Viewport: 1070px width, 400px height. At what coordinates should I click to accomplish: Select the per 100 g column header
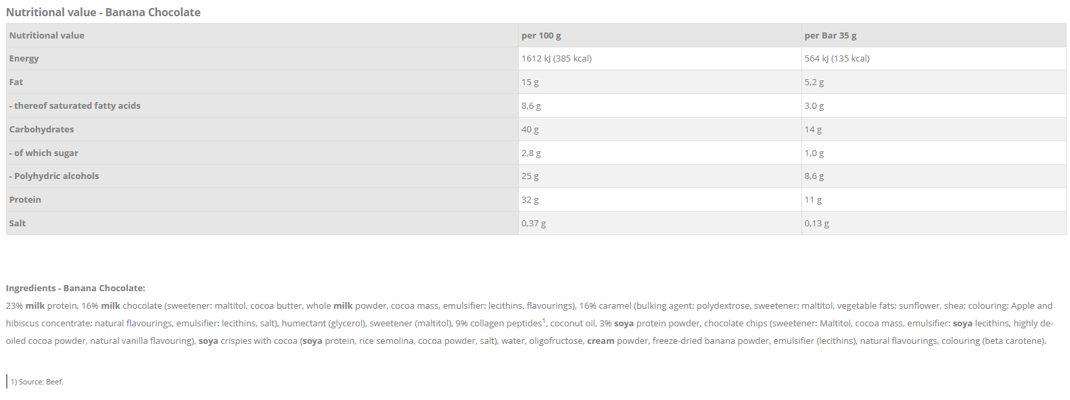click(x=540, y=35)
